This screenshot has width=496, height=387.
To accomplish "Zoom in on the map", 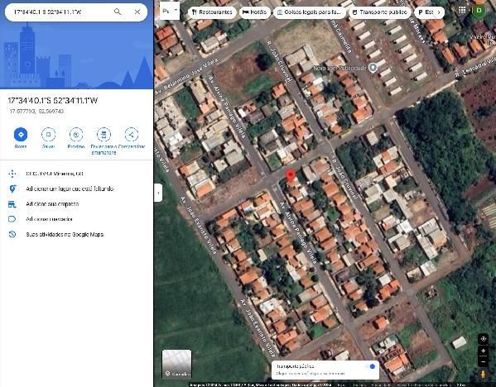I will click(483, 351).
